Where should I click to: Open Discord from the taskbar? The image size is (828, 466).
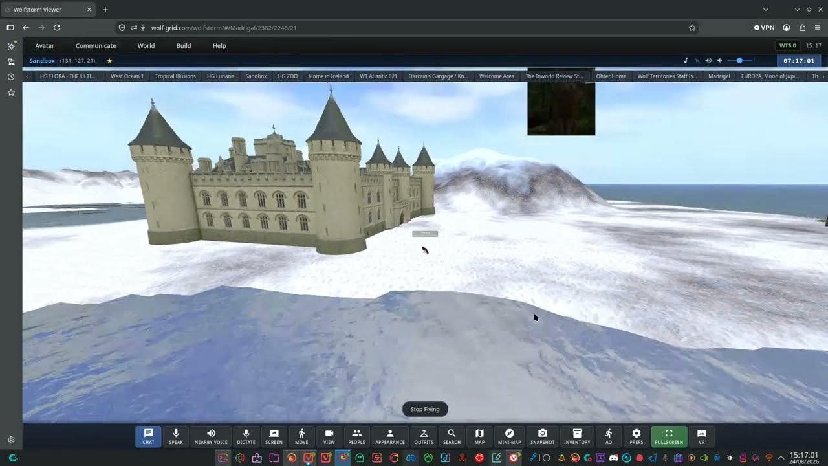[613, 458]
